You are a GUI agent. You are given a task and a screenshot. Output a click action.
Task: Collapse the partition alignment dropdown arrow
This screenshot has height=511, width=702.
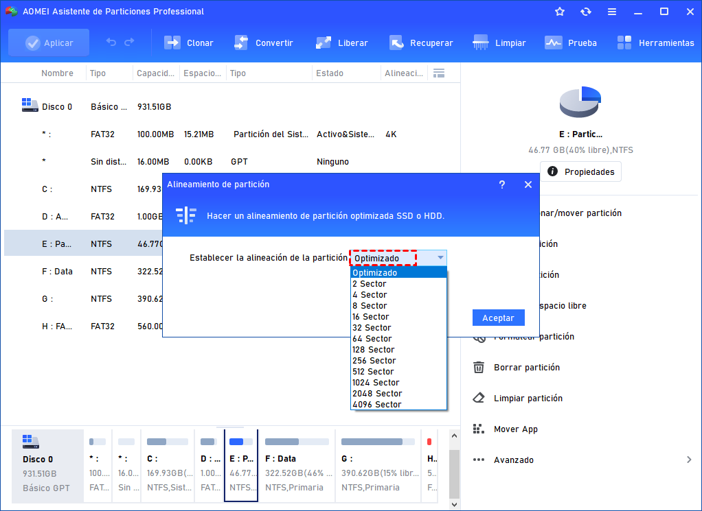[x=440, y=258]
